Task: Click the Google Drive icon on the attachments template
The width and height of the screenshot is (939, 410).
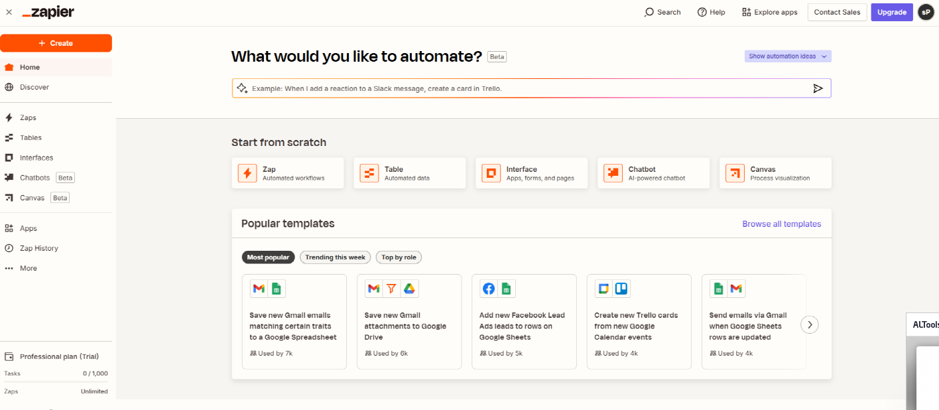Action: coord(410,289)
